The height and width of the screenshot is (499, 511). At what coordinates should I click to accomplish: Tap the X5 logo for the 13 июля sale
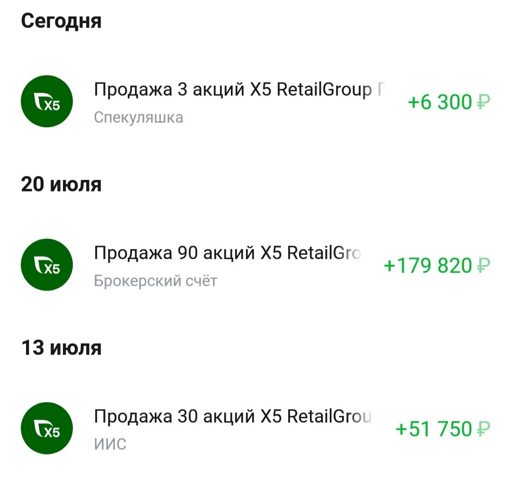coord(46,428)
